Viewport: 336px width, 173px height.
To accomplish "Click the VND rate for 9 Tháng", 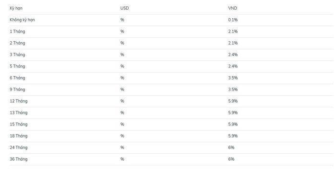I will coord(233,90).
